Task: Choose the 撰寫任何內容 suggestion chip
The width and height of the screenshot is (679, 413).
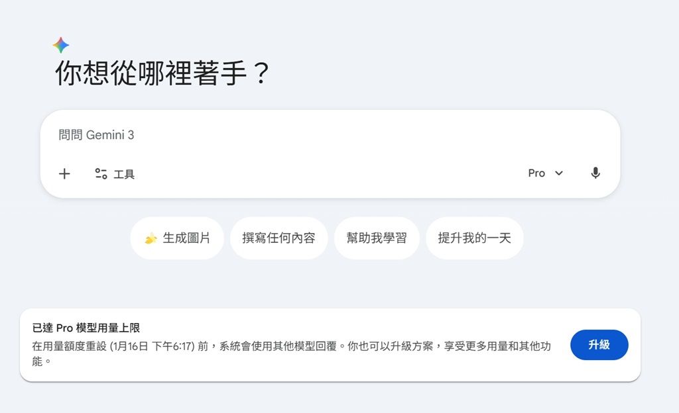Action: 278,238
